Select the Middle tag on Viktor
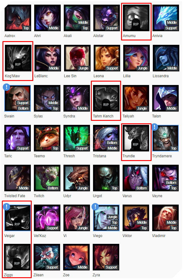Screen dimensions: 183x280 142,222
